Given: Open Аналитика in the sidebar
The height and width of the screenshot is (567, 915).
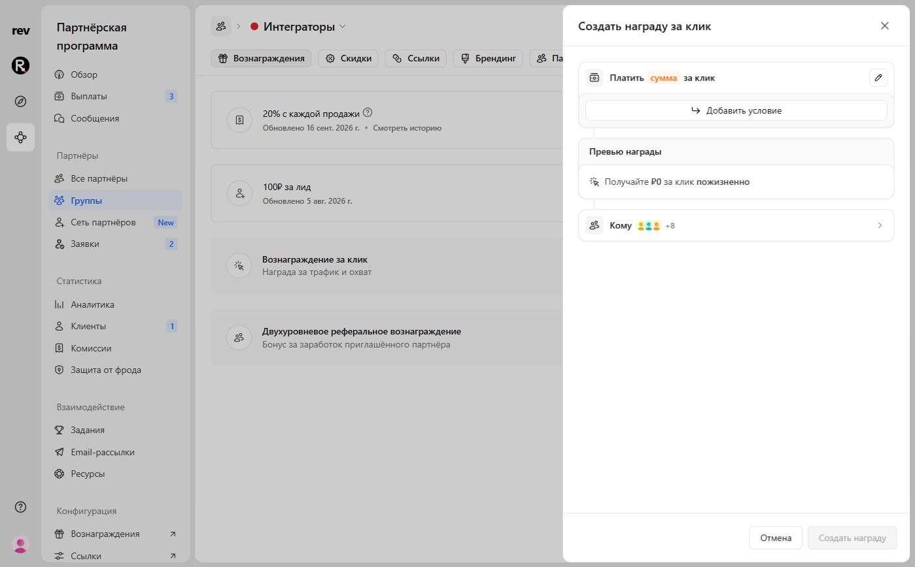Looking at the screenshot, I should click(x=115, y=304).
